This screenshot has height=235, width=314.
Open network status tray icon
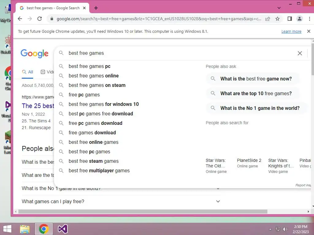(x=278, y=229)
